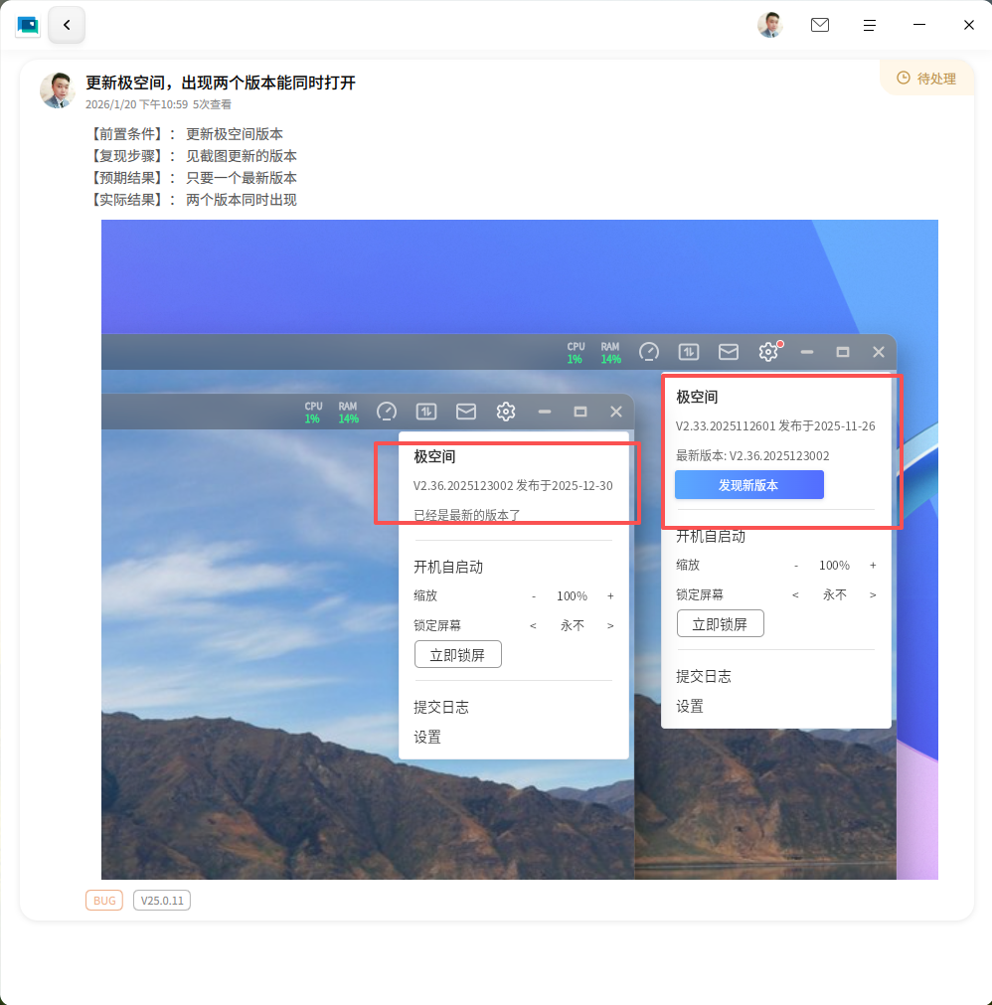
Task: Open the envelope message icon in 极空间 toolbar
Action: point(729,351)
